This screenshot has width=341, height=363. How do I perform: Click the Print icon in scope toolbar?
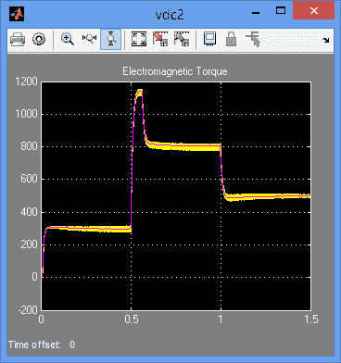pyautogui.click(x=18, y=39)
